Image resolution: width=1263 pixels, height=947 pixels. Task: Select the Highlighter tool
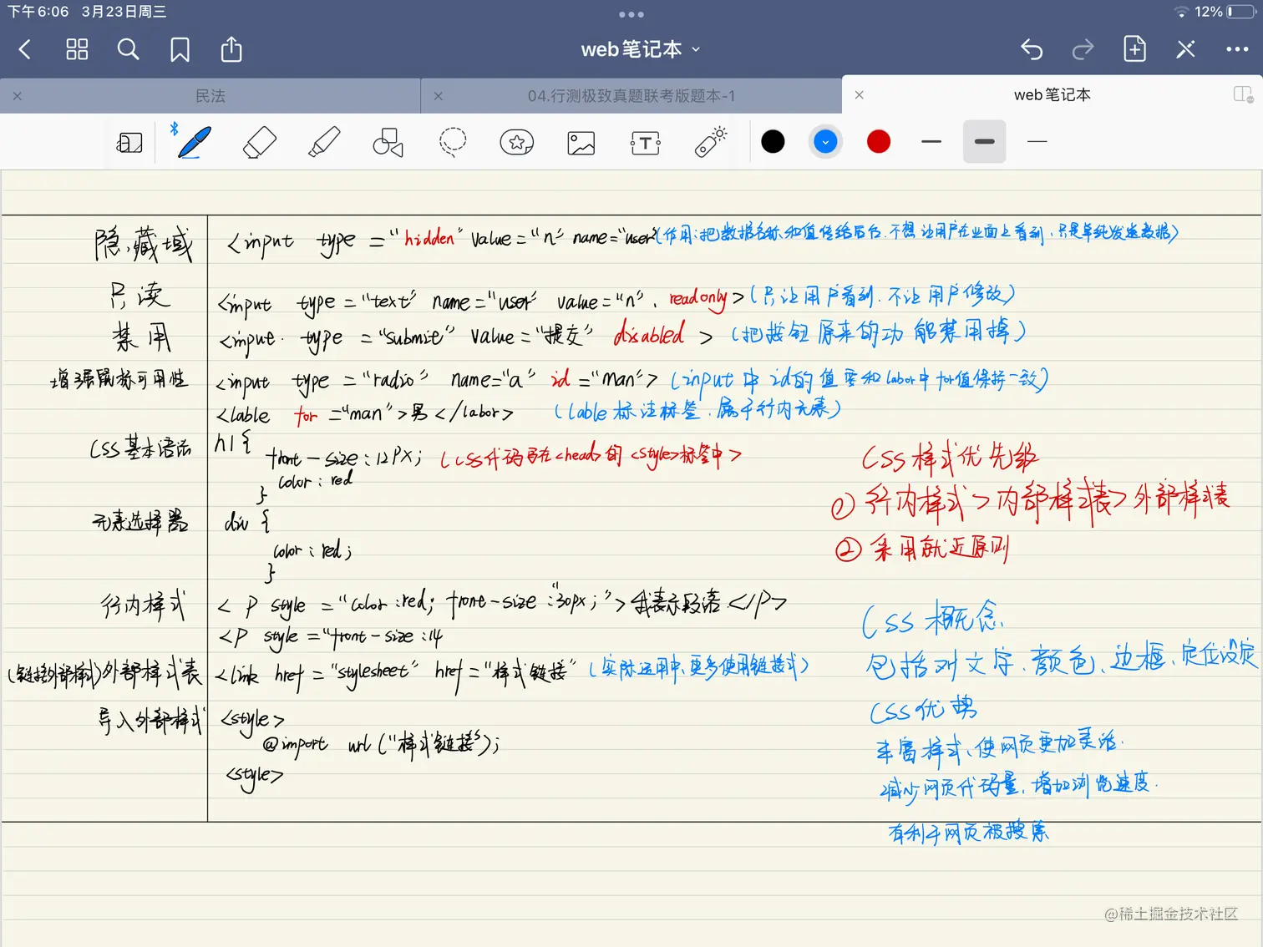[324, 142]
